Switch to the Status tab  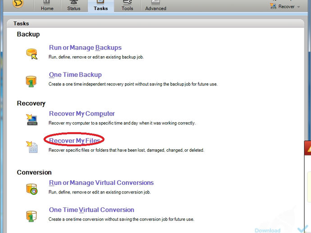coord(73,6)
